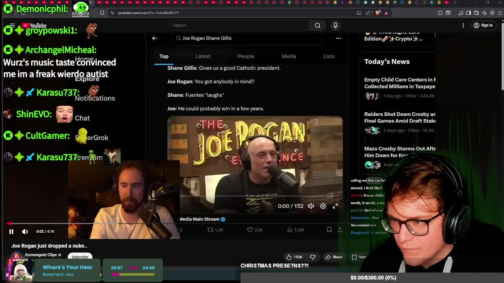Open settings gear on the tweet video
504x283 pixels.
tap(323, 206)
